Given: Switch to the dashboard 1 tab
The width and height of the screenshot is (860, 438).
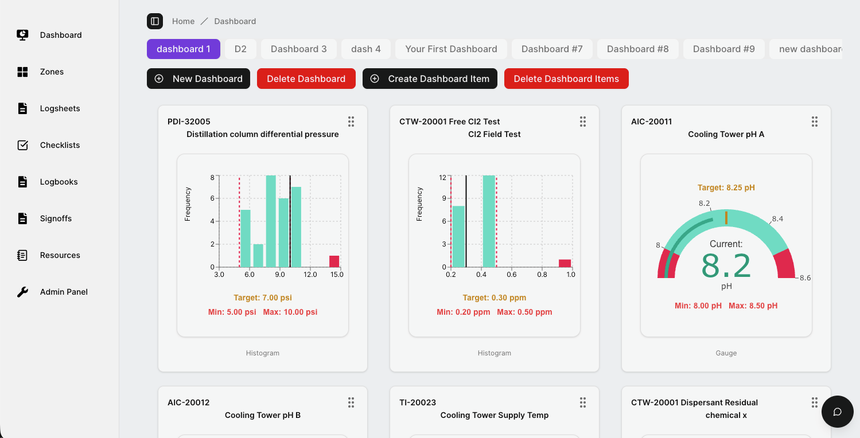Looking at the screenshot, I should (184, 49).
